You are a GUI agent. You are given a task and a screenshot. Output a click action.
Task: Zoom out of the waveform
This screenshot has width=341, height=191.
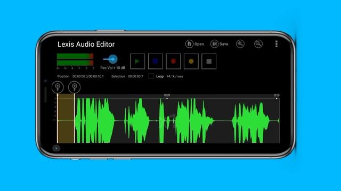[258, 44]
